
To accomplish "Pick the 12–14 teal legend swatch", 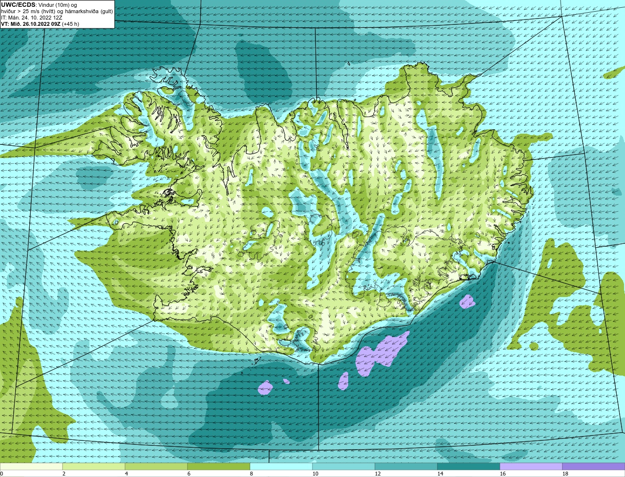I will point(406,467).
